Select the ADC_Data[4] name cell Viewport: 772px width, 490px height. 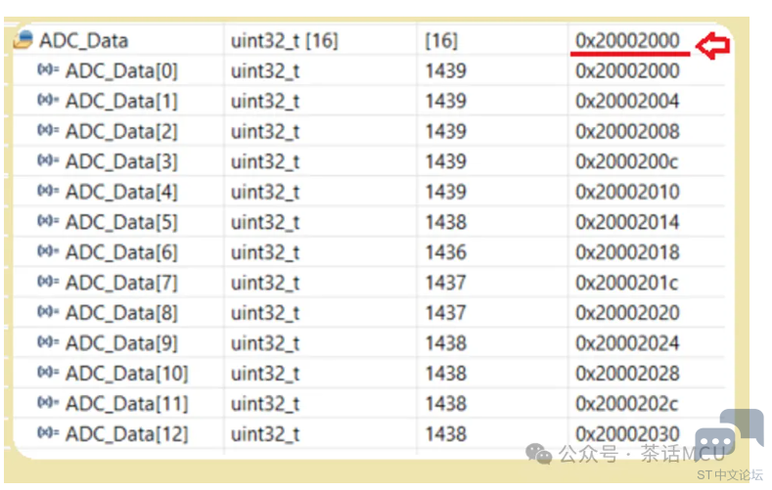coord(121,193)
